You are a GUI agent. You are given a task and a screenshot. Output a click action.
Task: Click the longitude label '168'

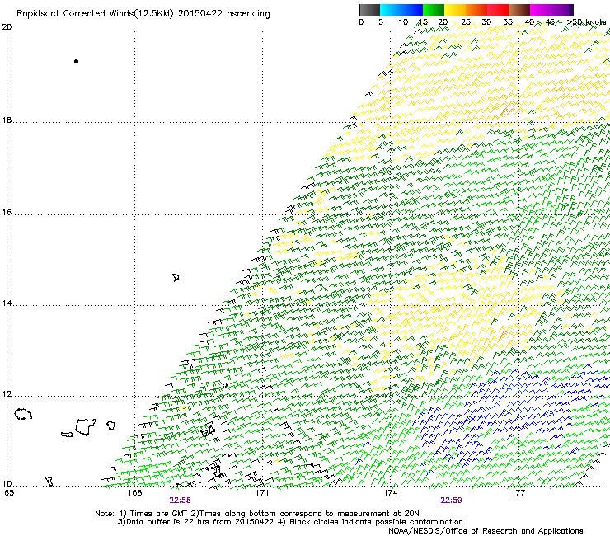coord(134,493)
